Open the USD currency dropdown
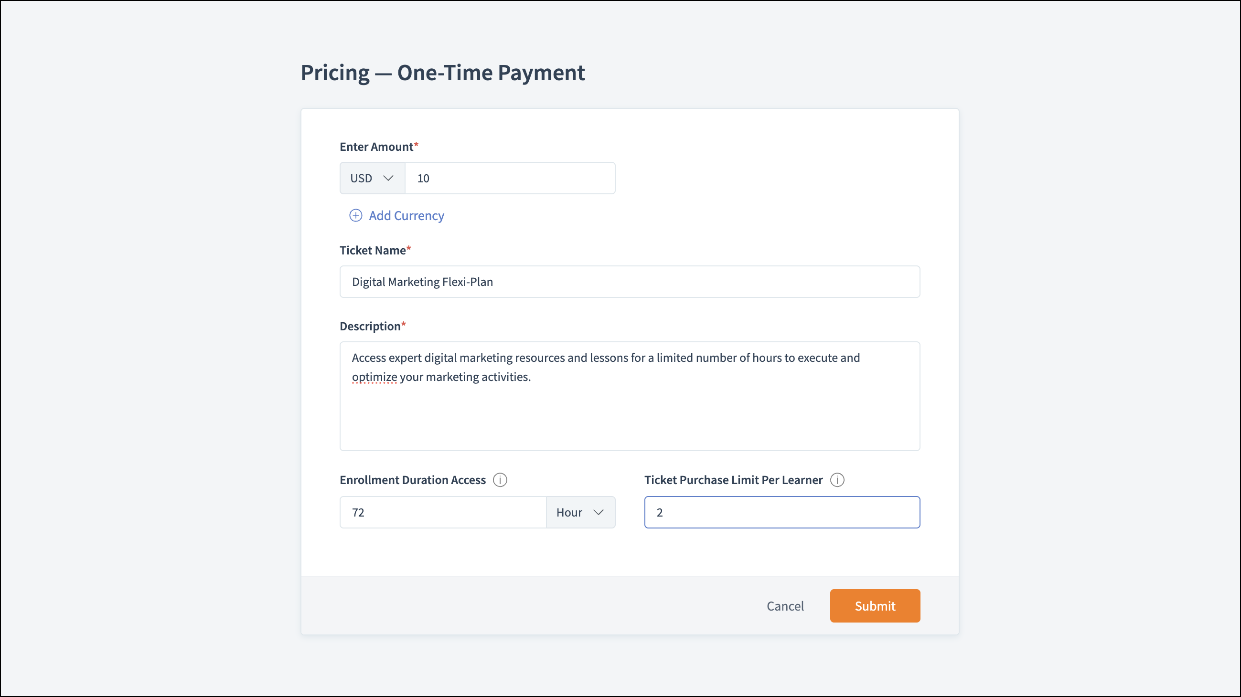Screen dimensions: 1241x697 coord(372,178)
